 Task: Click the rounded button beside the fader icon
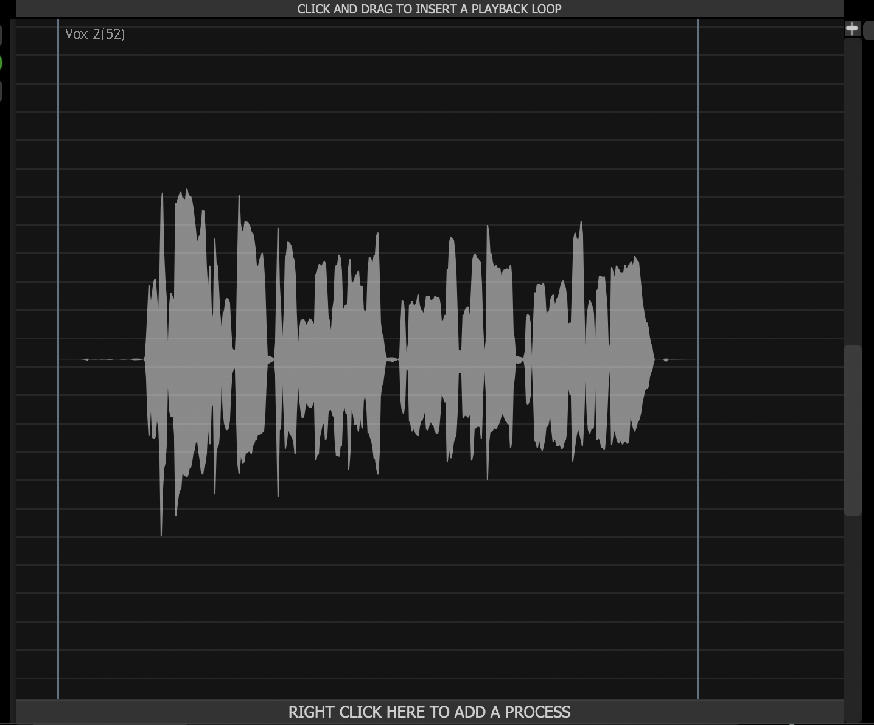point(869,29)
